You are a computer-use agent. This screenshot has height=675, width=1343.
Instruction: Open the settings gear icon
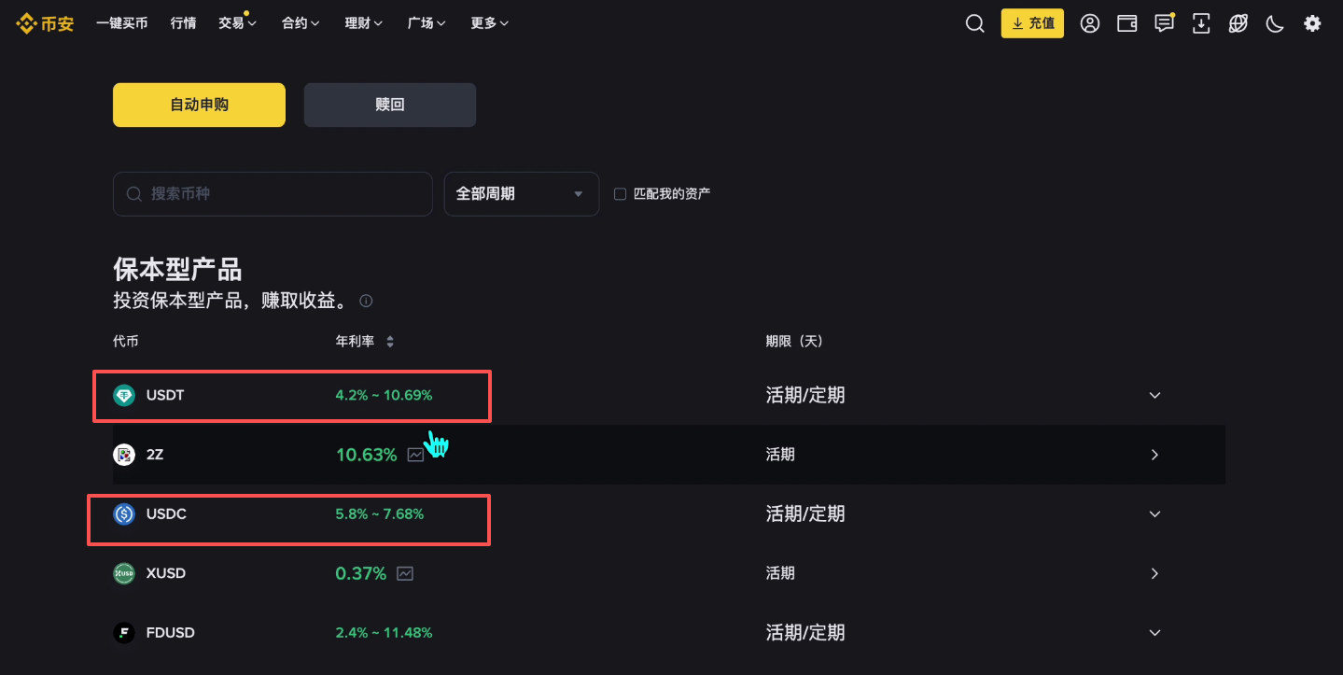[x=1312, y=23]
